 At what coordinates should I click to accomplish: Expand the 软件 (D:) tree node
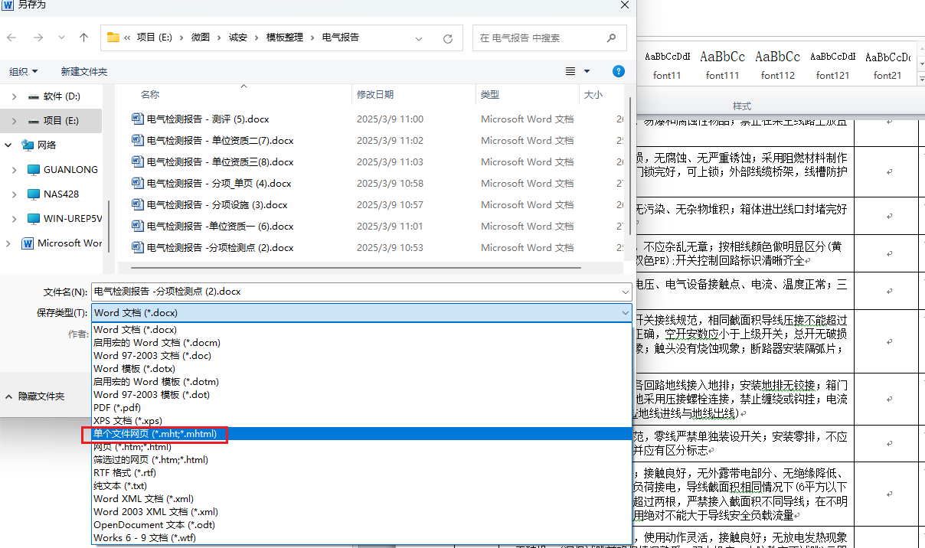(x=14, y=96)
